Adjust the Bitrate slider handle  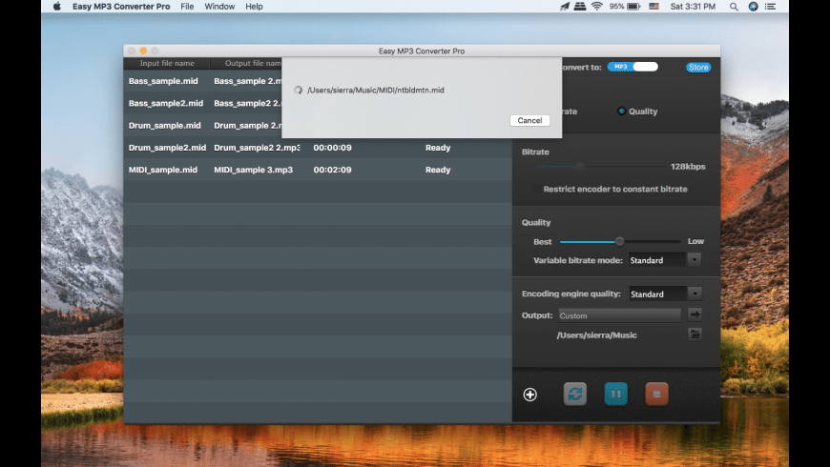coord(580,167)
